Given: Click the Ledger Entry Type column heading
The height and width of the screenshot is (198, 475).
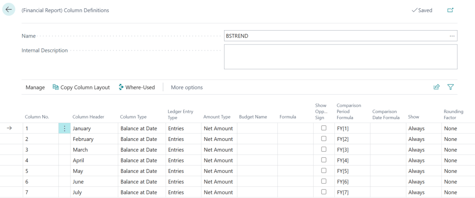Looking at the screenshot, I should click(180, 114).
